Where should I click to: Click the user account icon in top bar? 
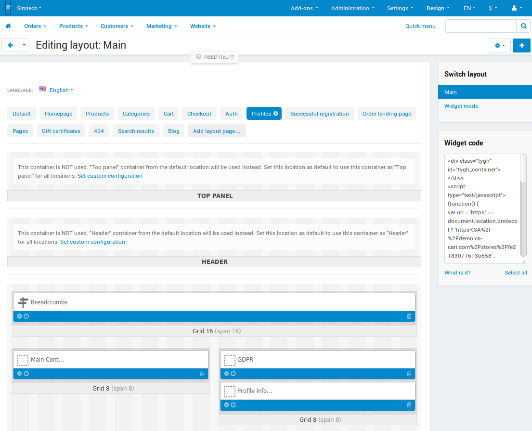point(517,8)
